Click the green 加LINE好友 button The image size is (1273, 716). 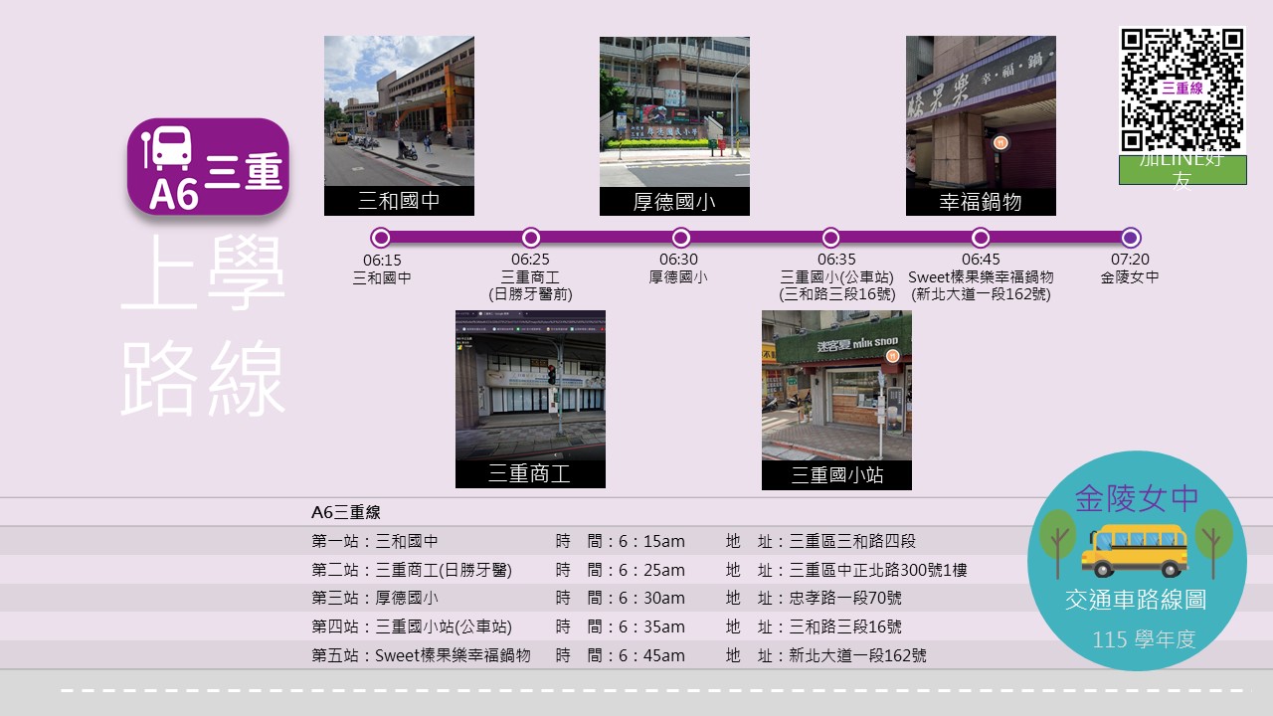coord(1182,170)
